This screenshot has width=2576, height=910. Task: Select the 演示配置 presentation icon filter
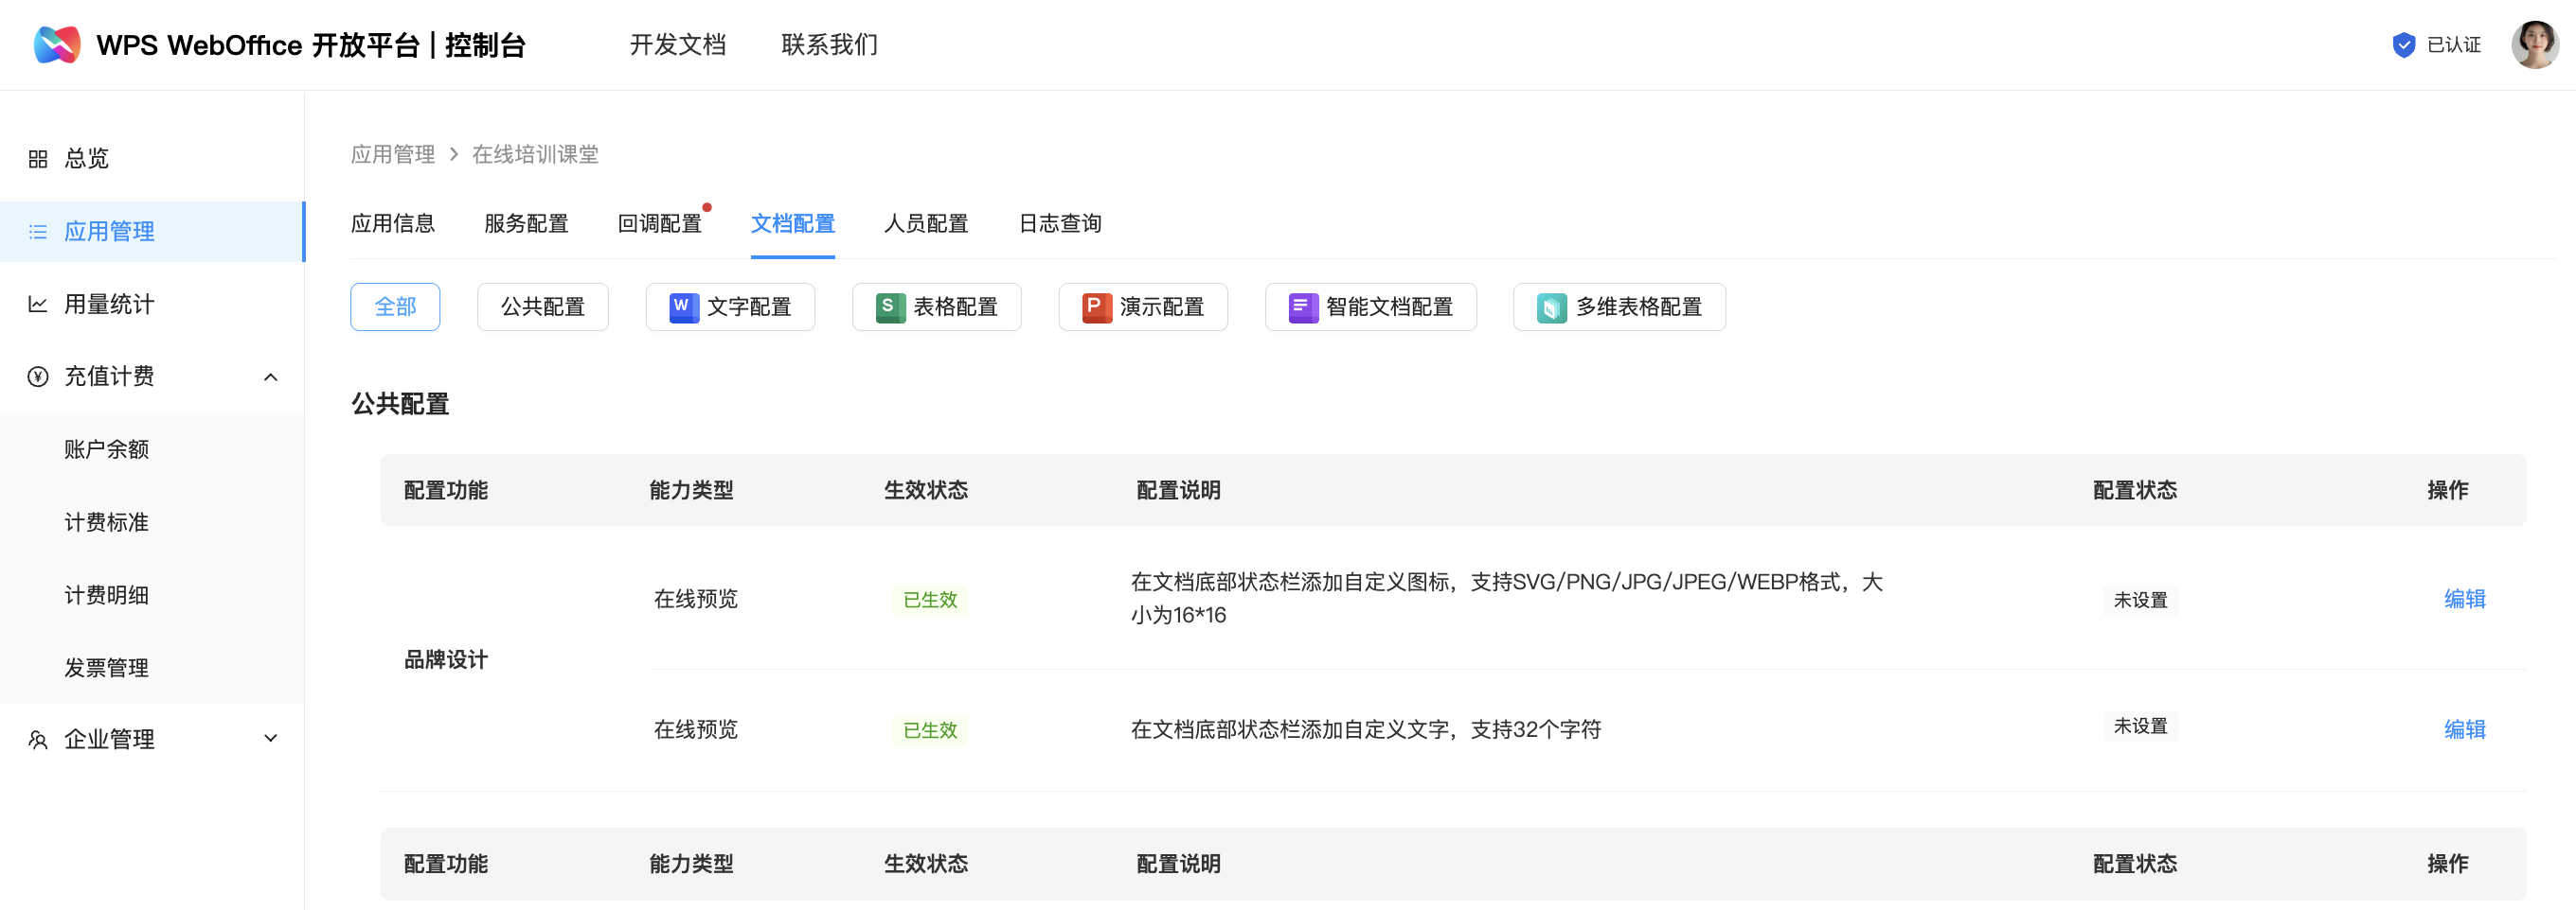tap(1096, 306)
